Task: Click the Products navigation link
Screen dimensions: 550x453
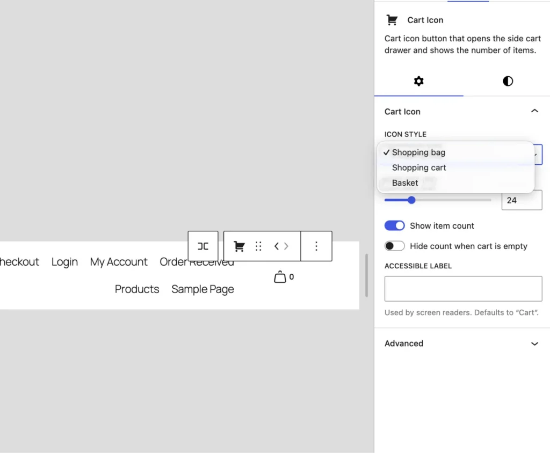Action: coord(137,289)
